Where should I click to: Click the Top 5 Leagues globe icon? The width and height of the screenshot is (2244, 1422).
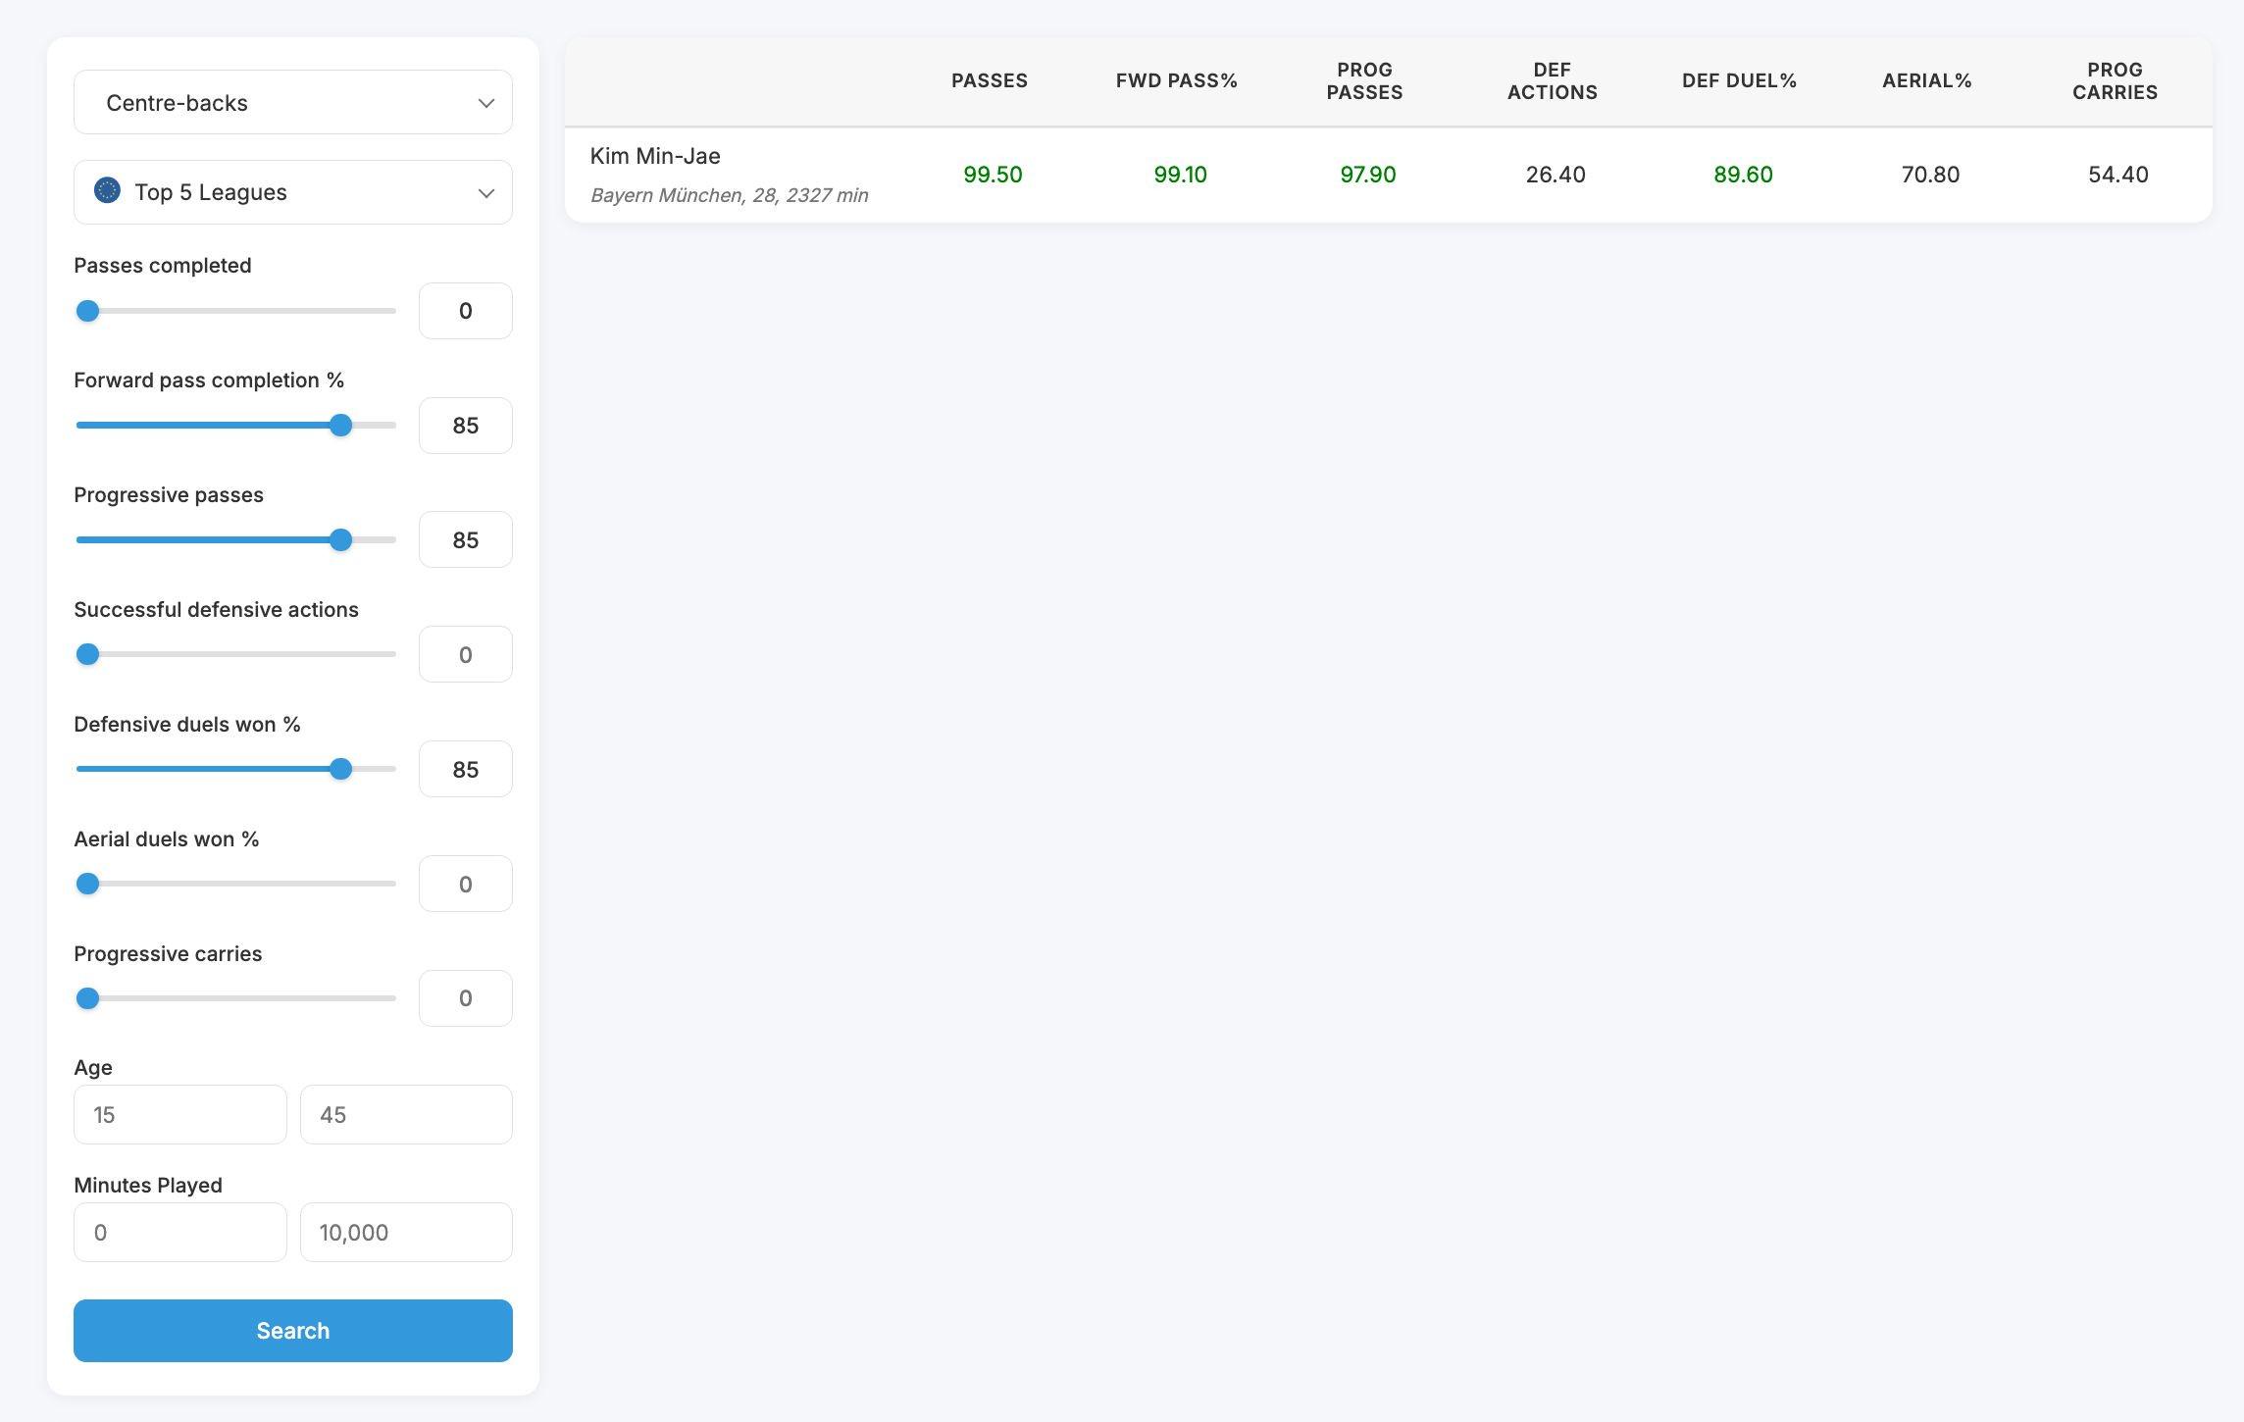[x=107, y=190]
